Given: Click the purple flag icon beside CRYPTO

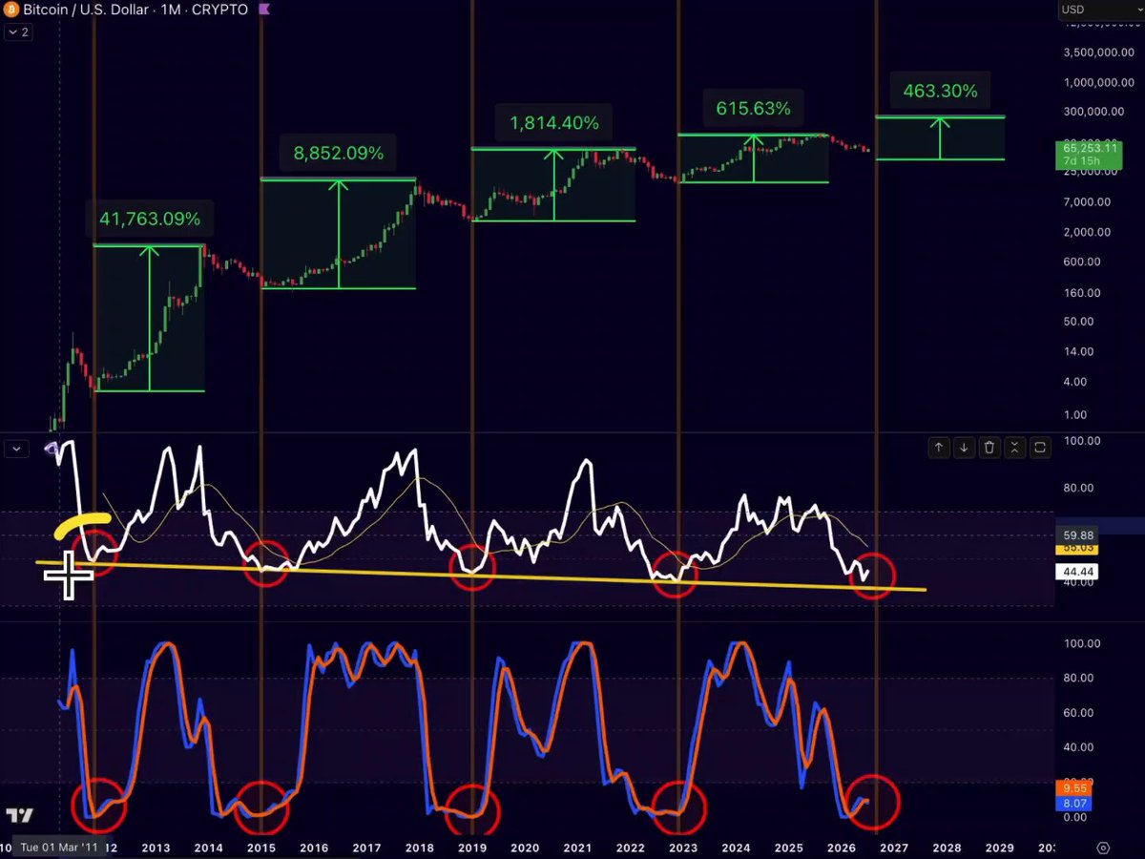Looking at the screenshot, I should click(x=264, y=10).
